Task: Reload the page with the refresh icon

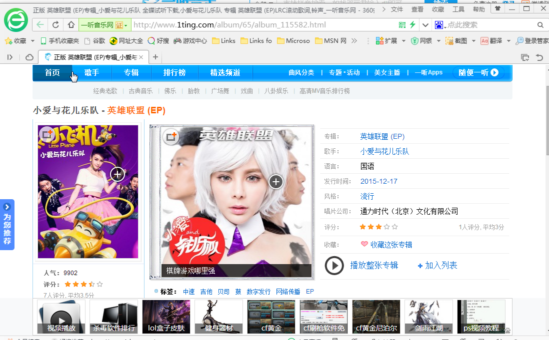Action: click(55, 25)
